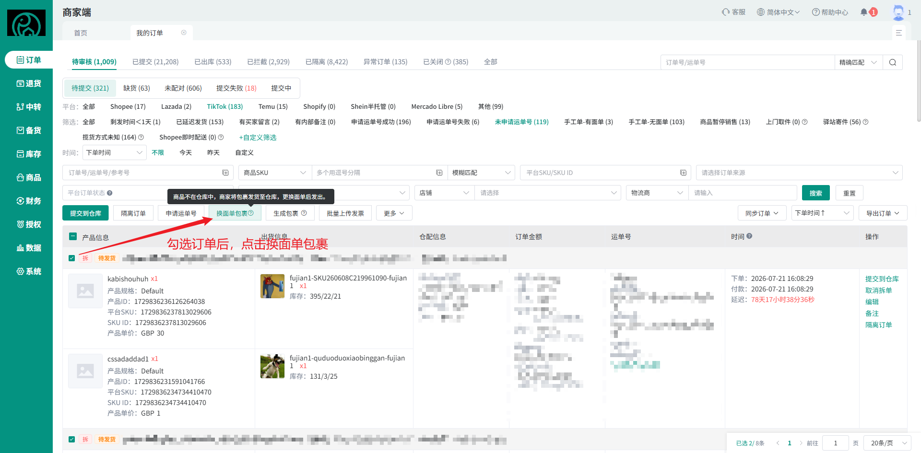Expand the 模糊匹配 dropdown
The width and height of the screenshot is (921, 453).
(x=481, y=173)
